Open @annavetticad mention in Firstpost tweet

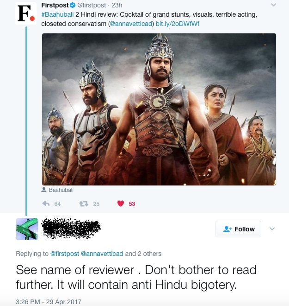coord(131,24)
